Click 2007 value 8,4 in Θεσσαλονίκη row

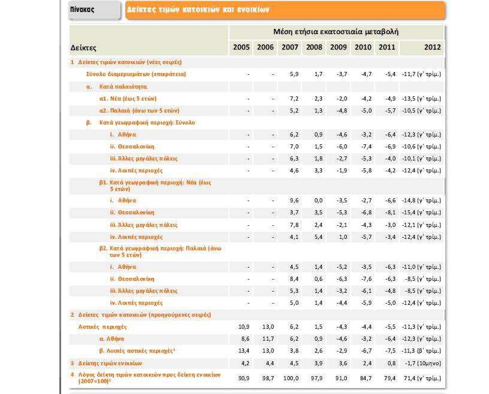[294, 279]
